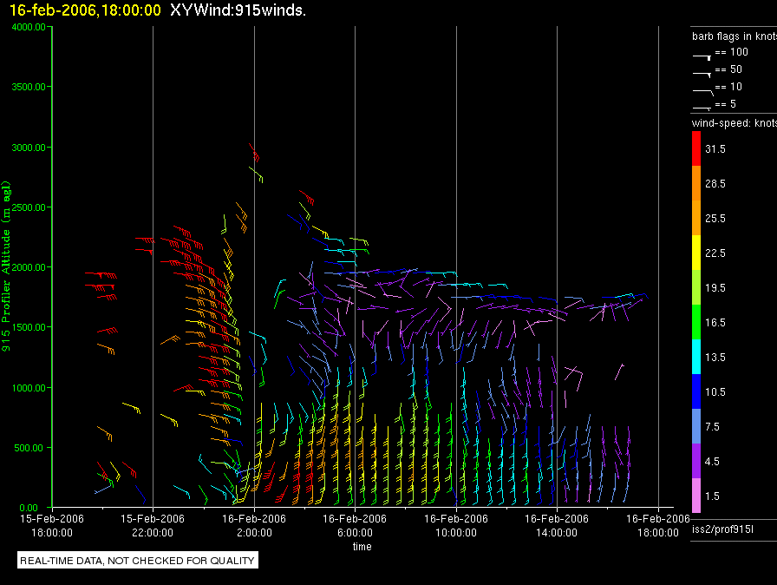Click the yellow 22.5 knots color swatch

pyautogui.click(x=696, y=253)
